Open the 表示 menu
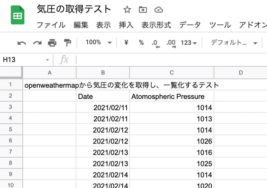This screenshot has height=188, width=267. coord(104,25)
